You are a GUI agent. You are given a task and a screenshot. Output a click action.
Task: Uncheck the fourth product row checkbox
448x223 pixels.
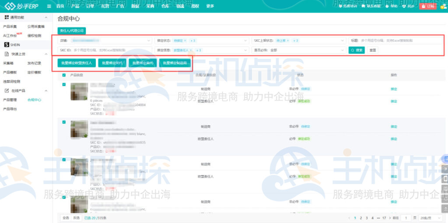click(x=64, y=197)
